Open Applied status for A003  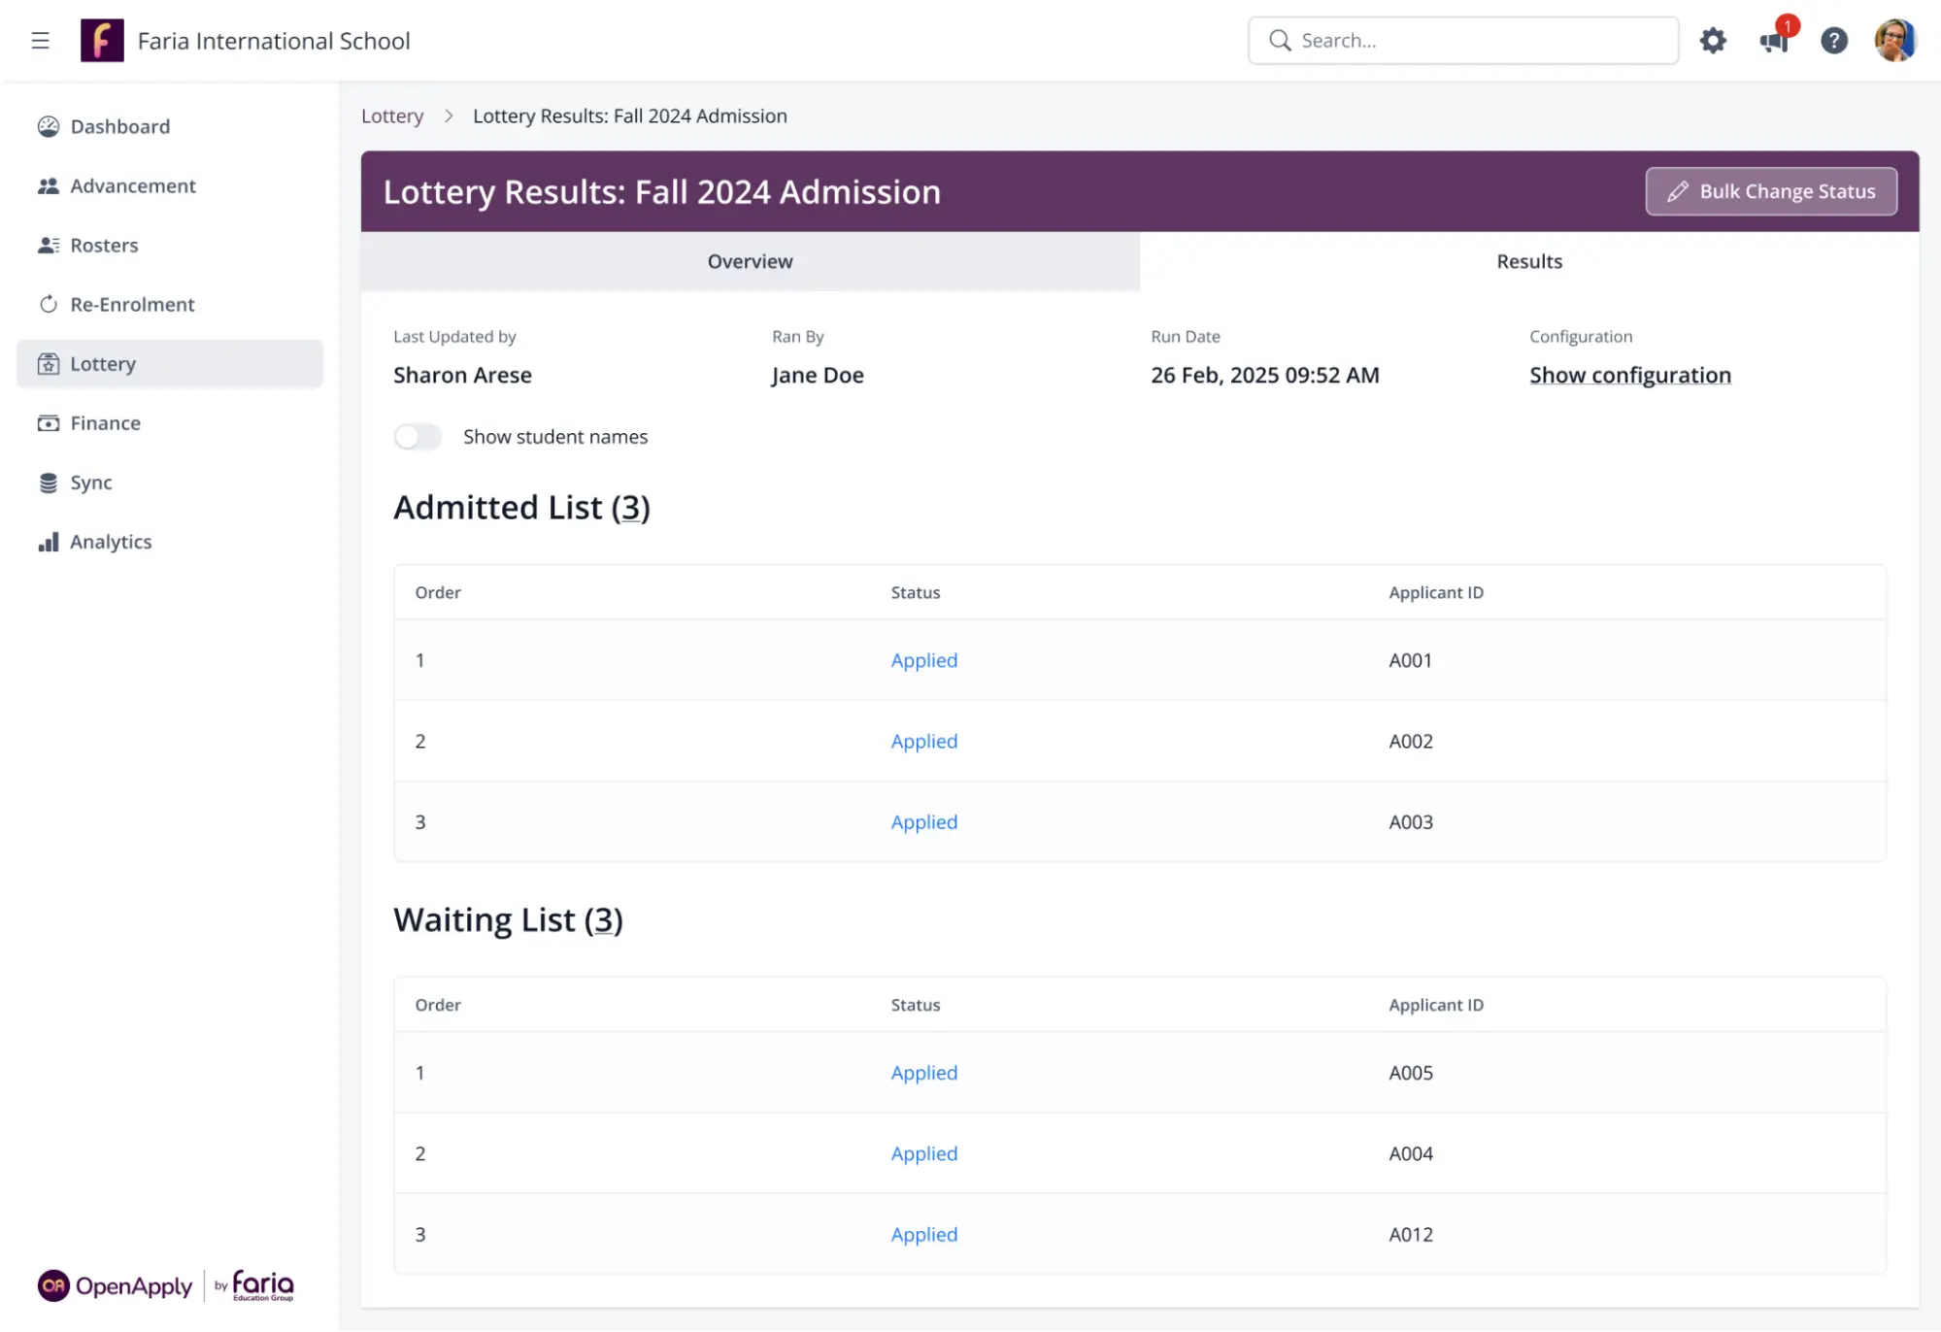tap(924, 821)
